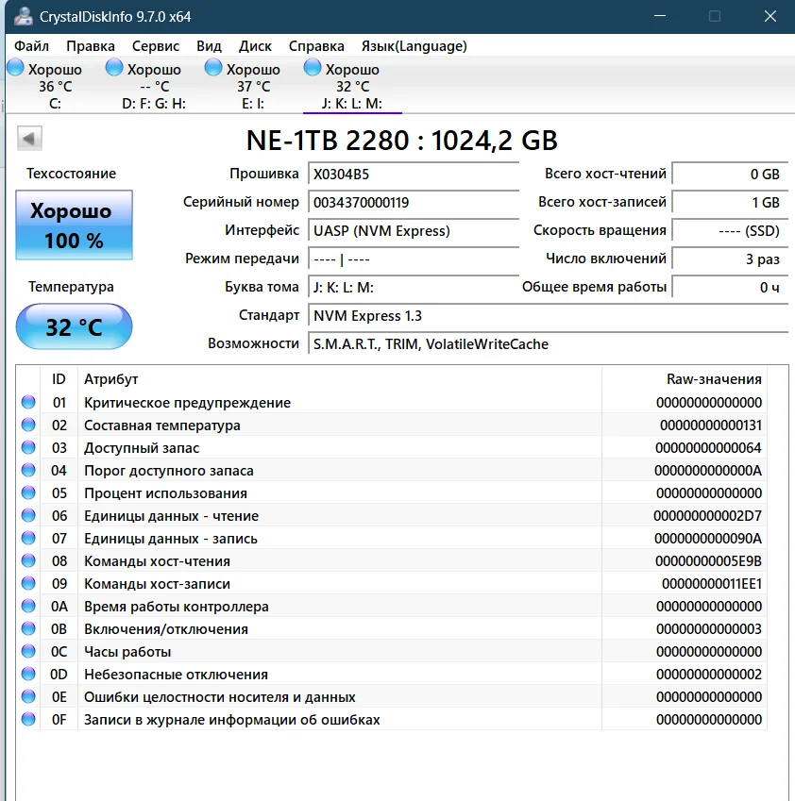Click the Прошивка firmware field X0304B5
This screenshot has width=795, height=801.
pos(413,175)
